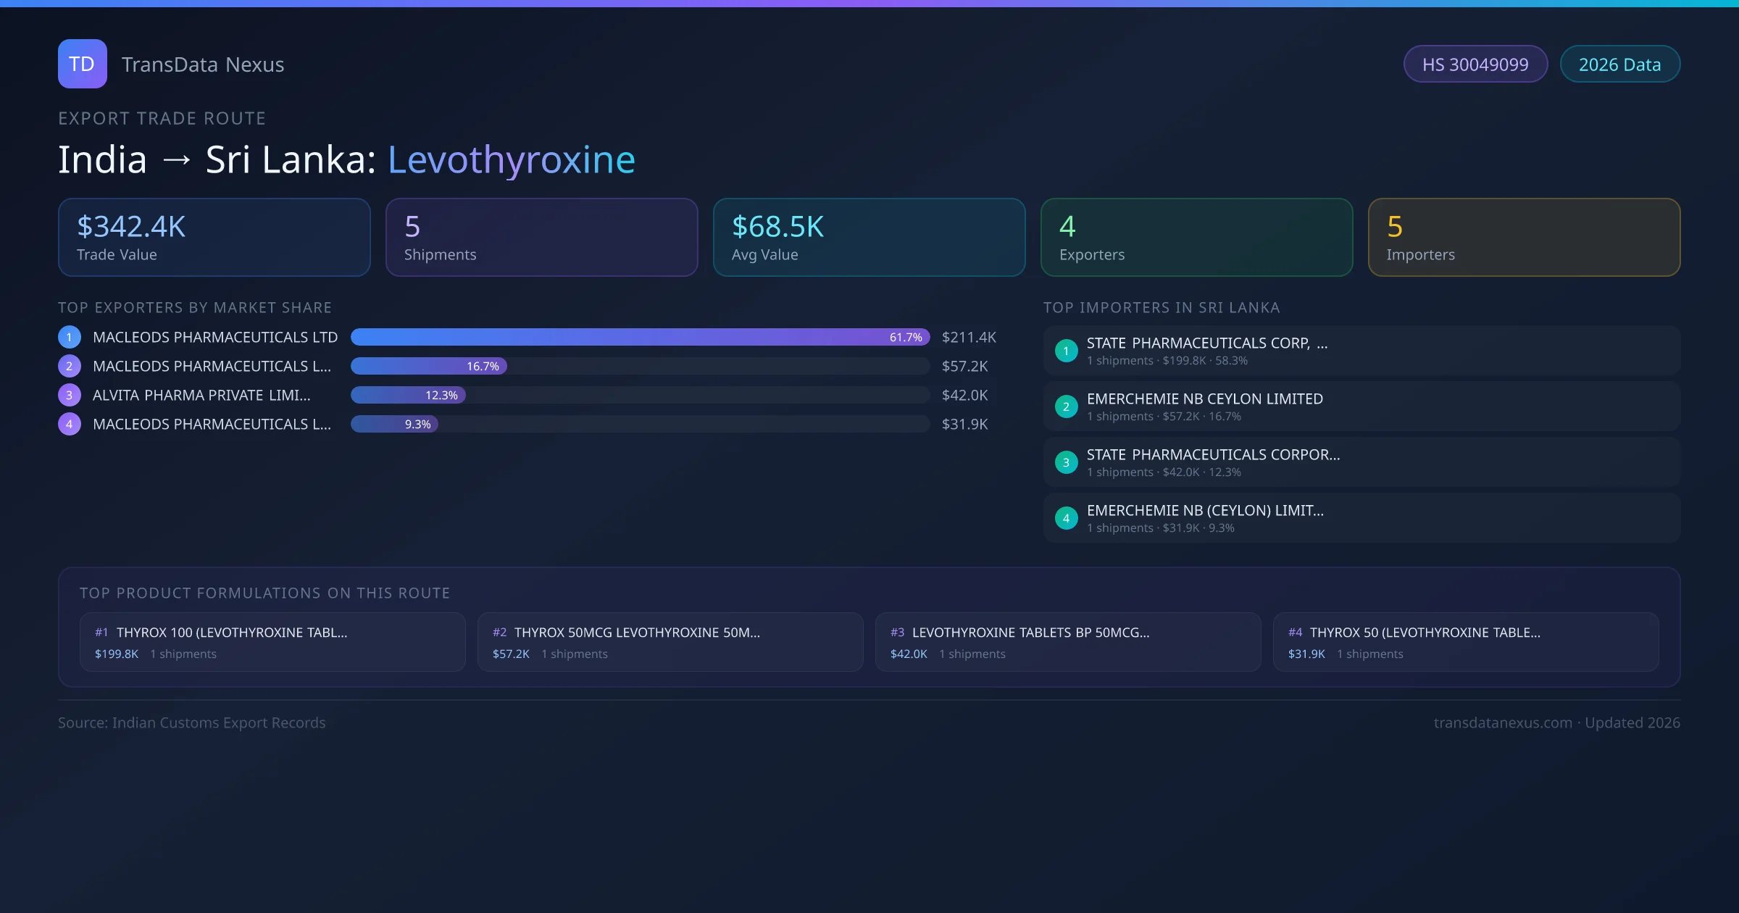Viewport: 1739px width, 913px height.
Task: Click transdatanexus.com footer link
Action: pos(1502,722)
